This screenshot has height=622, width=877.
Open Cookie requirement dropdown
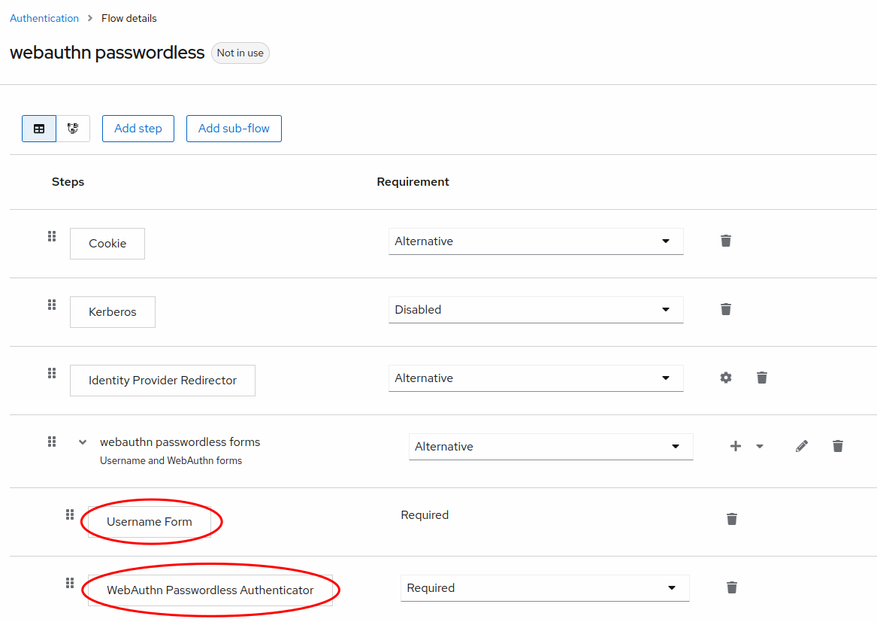[535, 241]
